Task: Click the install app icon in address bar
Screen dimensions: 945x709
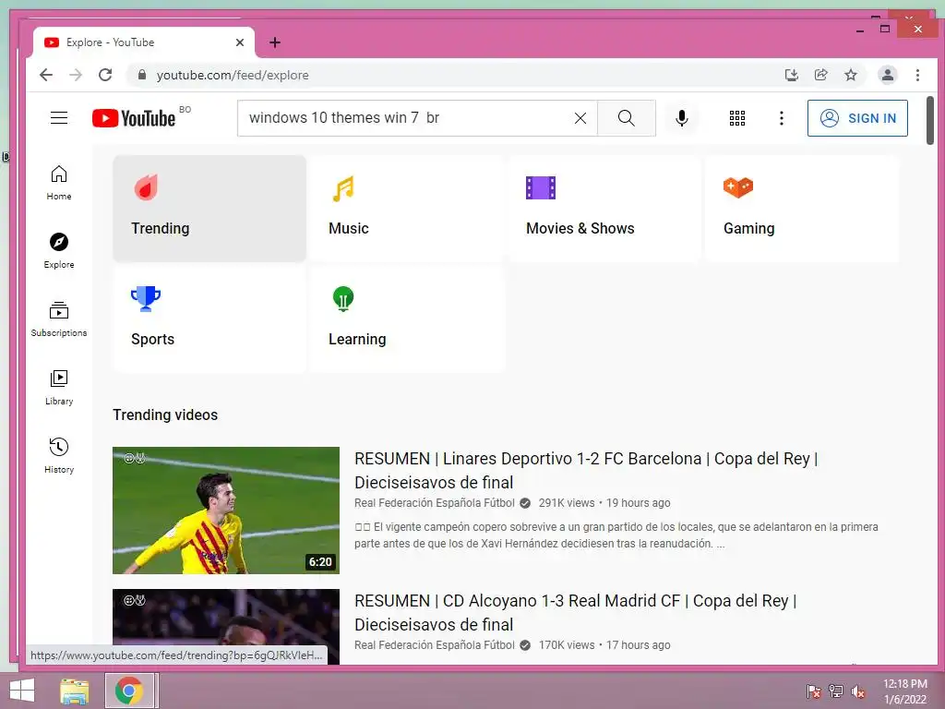Action: coord(791,75)
